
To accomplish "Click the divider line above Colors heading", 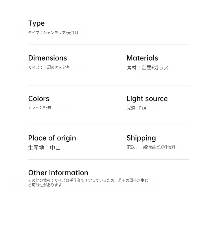I will 108,85.
